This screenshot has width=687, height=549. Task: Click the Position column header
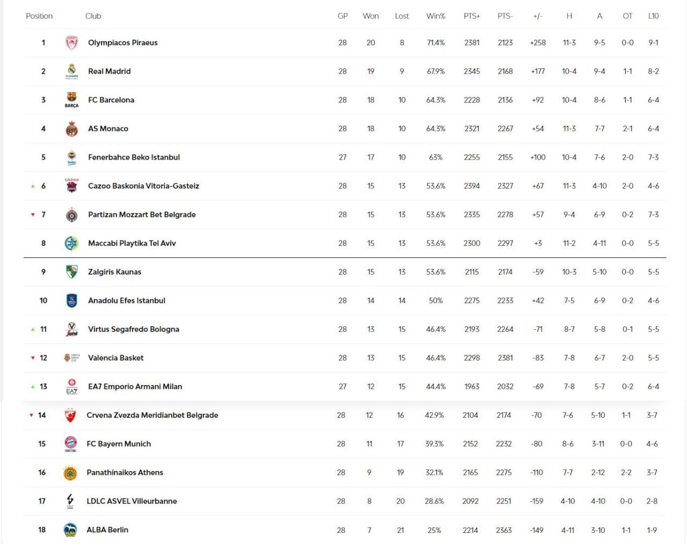pyautogui.click(x=39, y=16)
